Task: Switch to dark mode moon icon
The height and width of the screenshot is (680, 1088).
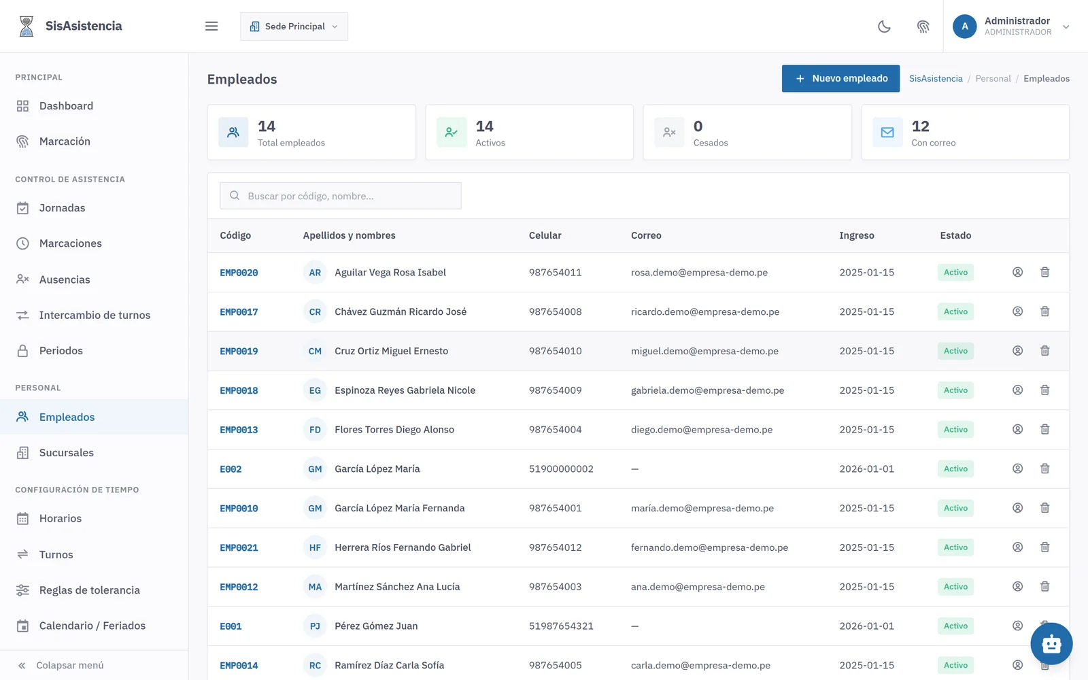Action: point(884,27)
